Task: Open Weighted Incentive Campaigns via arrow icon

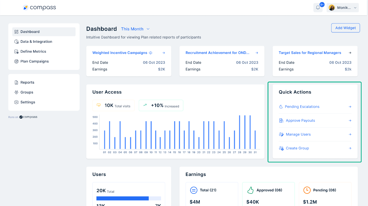Action: [164, 53]
